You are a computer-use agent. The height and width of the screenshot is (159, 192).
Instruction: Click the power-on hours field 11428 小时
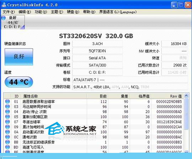pos(175,72)
